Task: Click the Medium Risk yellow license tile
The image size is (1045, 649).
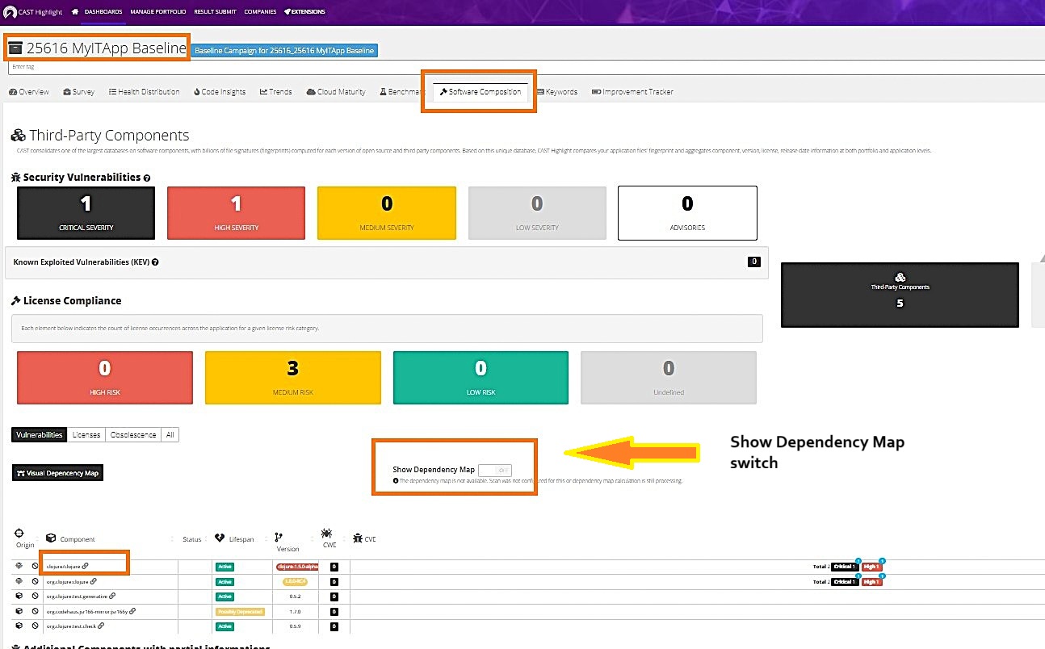Action: coord(292,377)
